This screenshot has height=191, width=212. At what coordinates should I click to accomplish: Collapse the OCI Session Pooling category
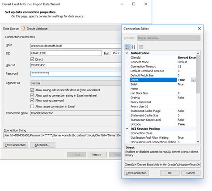[x=127, y=129]
